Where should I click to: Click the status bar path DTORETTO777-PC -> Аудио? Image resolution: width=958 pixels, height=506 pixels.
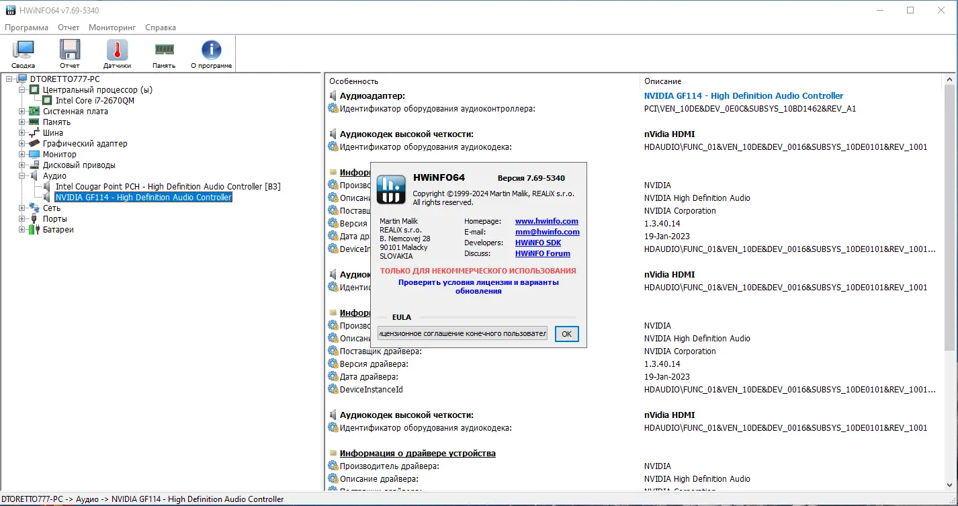click(x=142, y=499)
